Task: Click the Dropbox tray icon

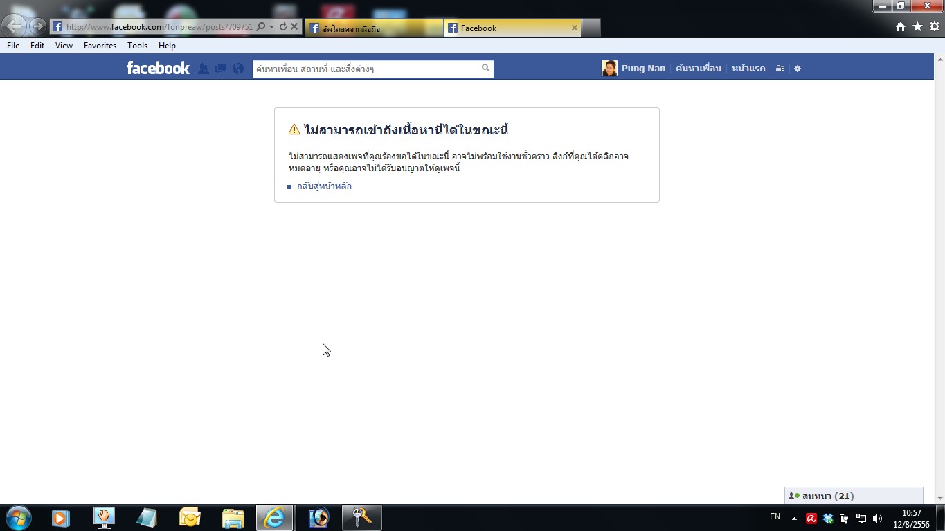Action: [828, 518]
